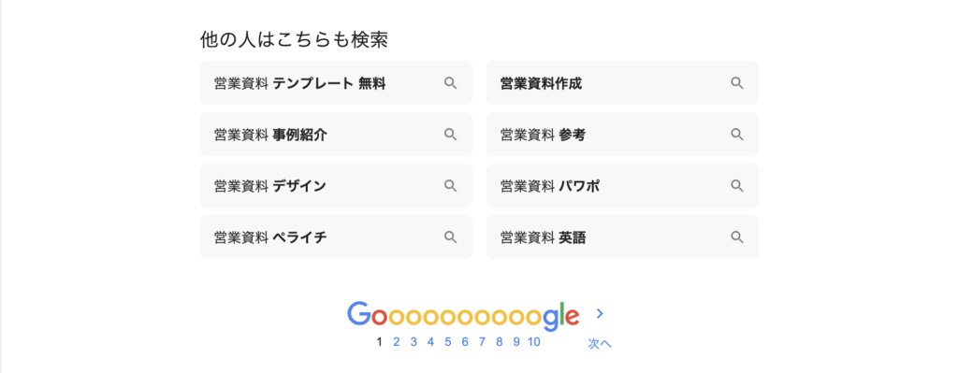Select suggestion 営業資料 デザイン text
This screenshot has height=373, width=958.
[270, 186]
